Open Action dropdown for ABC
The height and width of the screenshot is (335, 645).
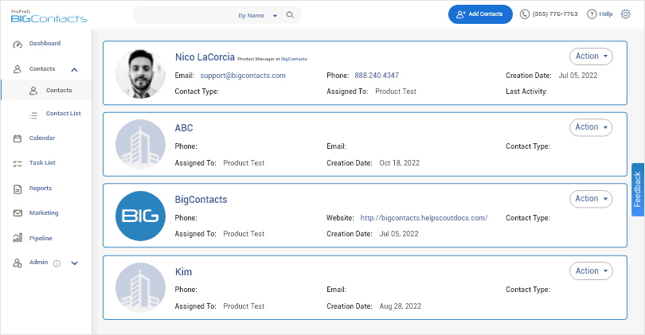[x=591, y=127]
